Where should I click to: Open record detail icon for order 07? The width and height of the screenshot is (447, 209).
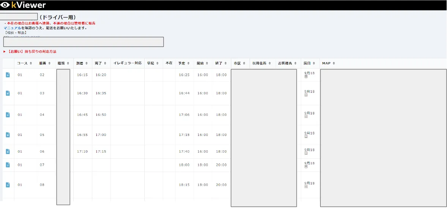point(8,165)
